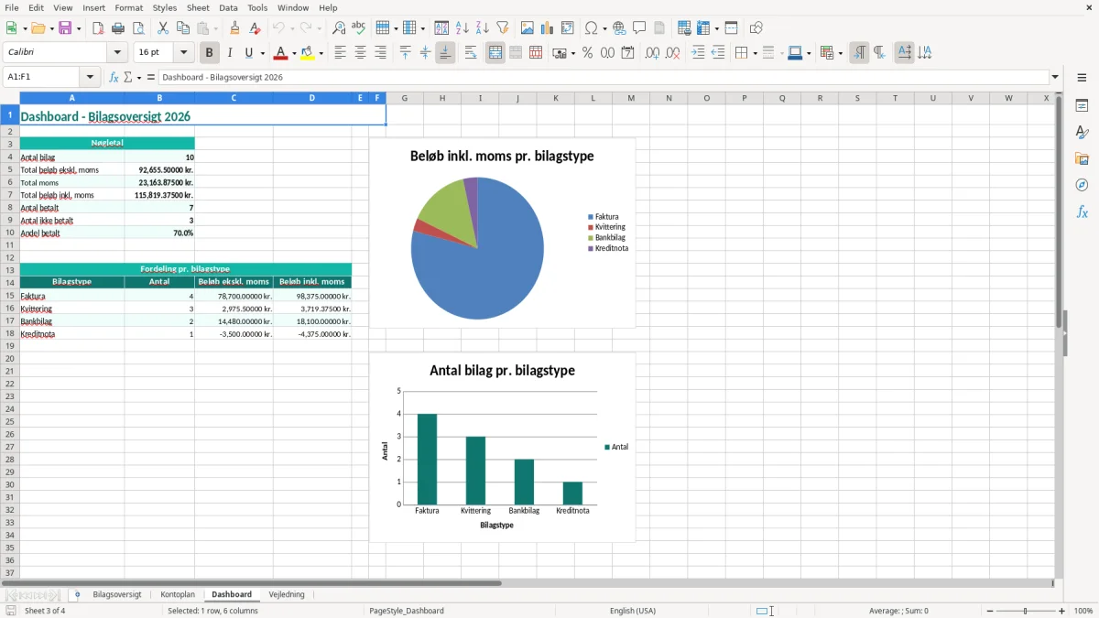The width and height of the screenshot is (1099, 618).
Task: Insert a chart
Action: coord(548,28)
